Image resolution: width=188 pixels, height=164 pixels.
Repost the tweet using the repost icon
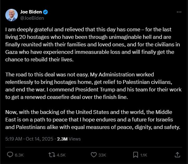tap(52, 155)
